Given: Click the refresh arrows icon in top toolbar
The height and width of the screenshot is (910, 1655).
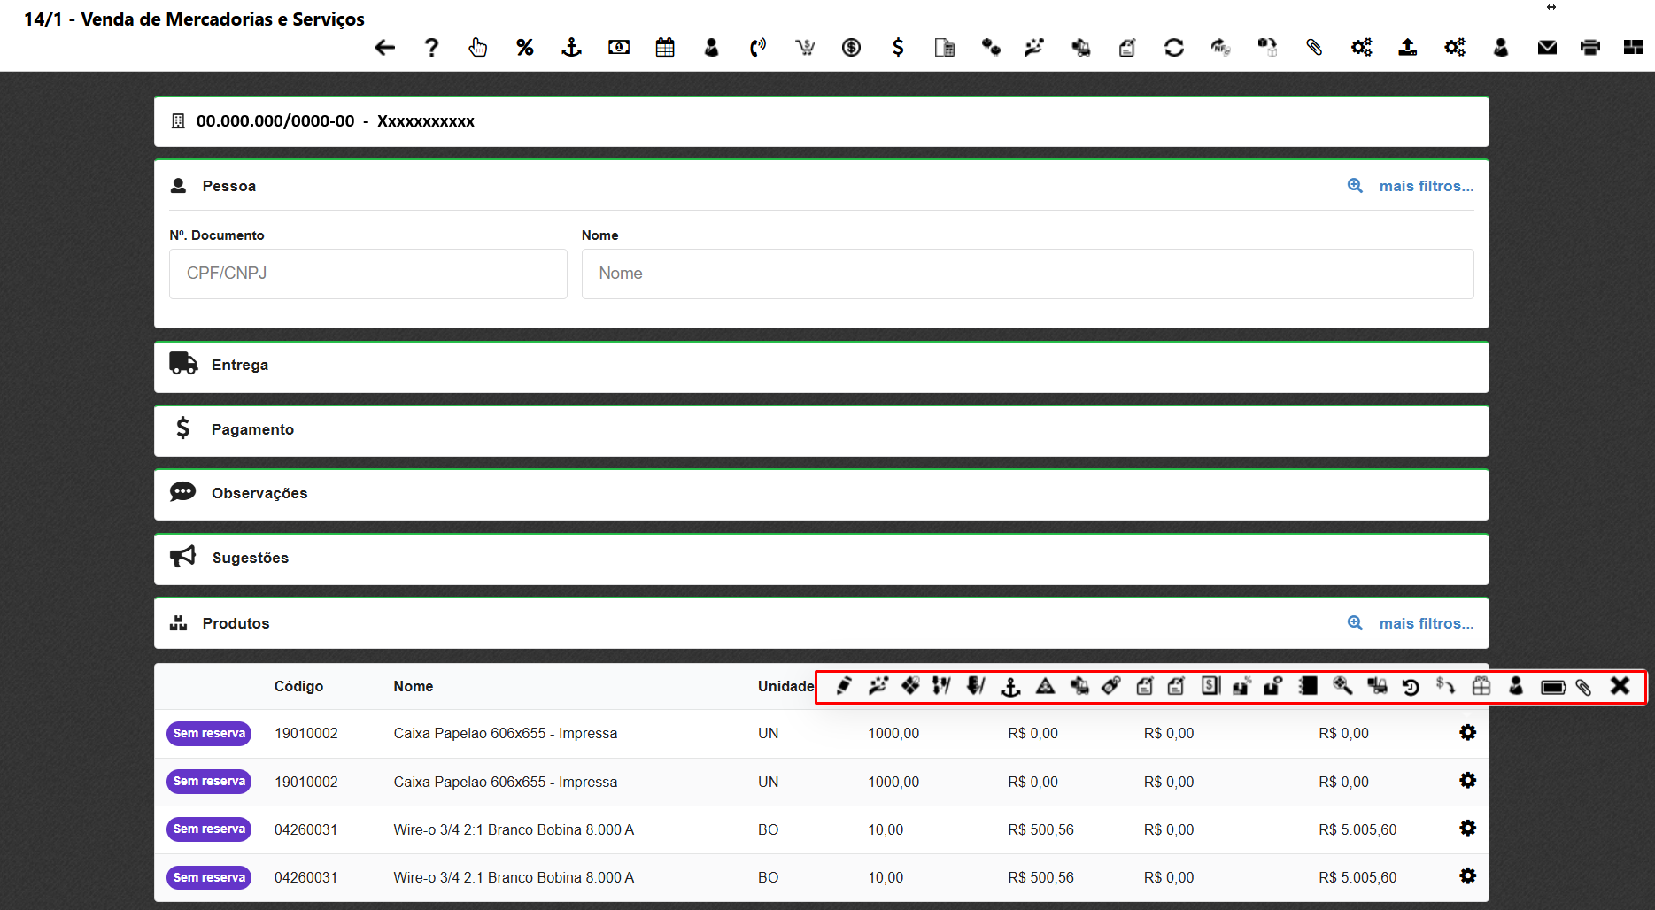Looking at the screenshot, I should pyautogui.click(x=1174, y=48).
